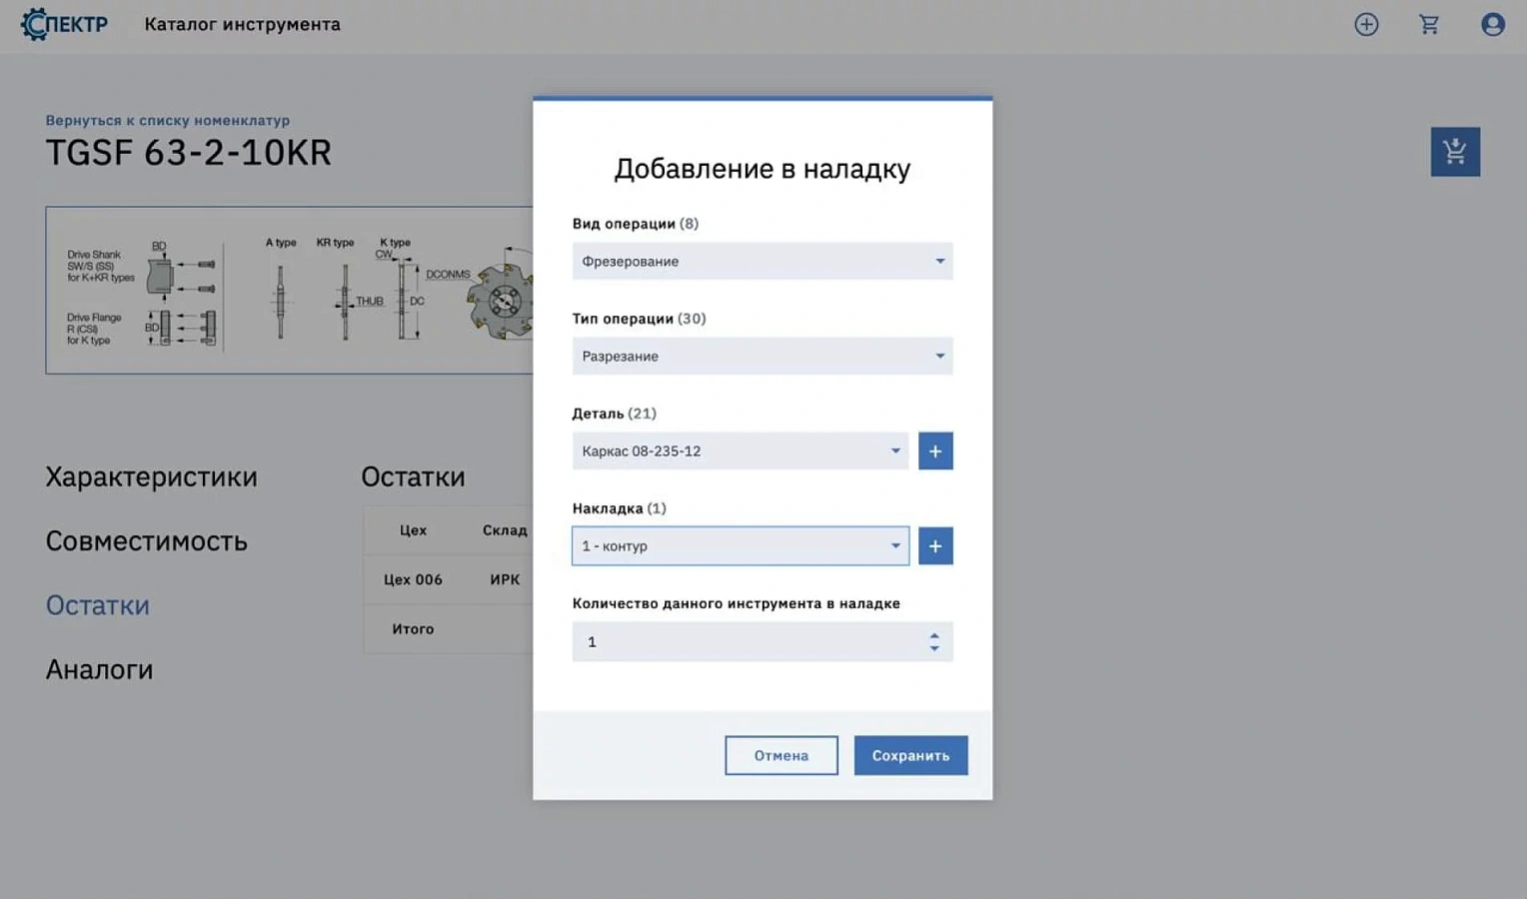Viewport: 1527px width, 899px height.
Task: Open the Деталь dropdown Каркас 08-235-12
Action: pyautogui.click(x=741, y=451)
